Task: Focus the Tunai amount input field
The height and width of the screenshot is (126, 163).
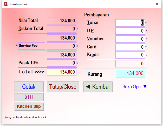Action: point(130,23)
